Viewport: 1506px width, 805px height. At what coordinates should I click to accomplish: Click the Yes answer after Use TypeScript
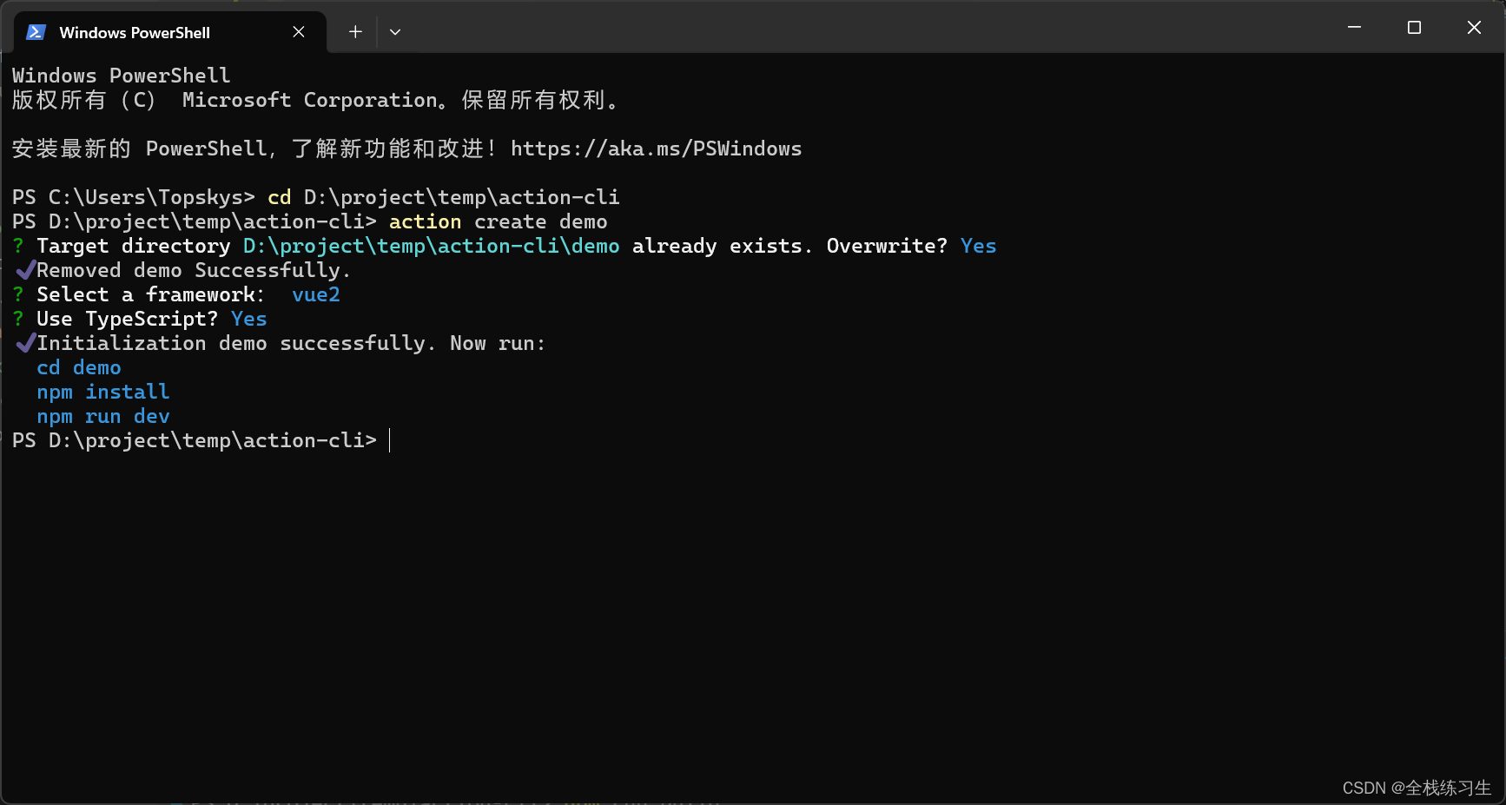pyautogui.click(x=249, y=320)
